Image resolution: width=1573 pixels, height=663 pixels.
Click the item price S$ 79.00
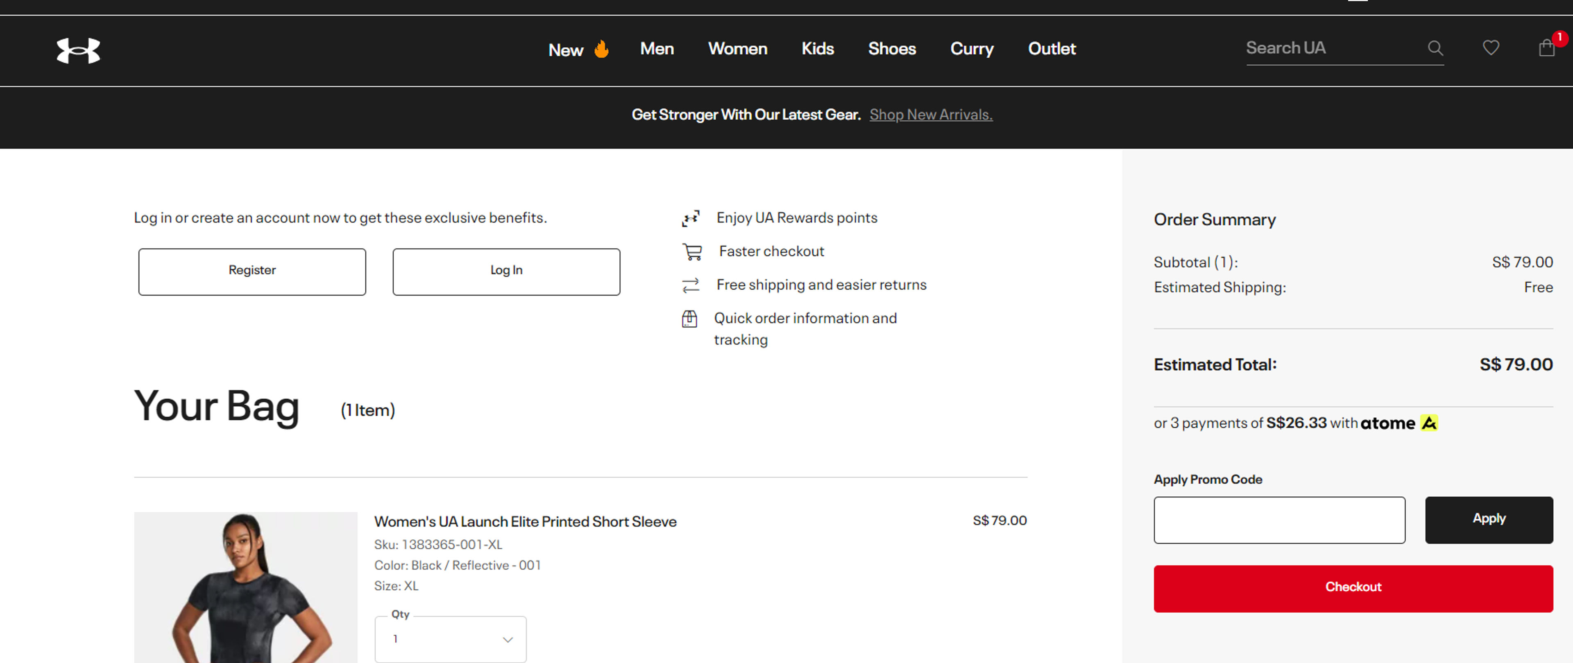click(1000, 520)
